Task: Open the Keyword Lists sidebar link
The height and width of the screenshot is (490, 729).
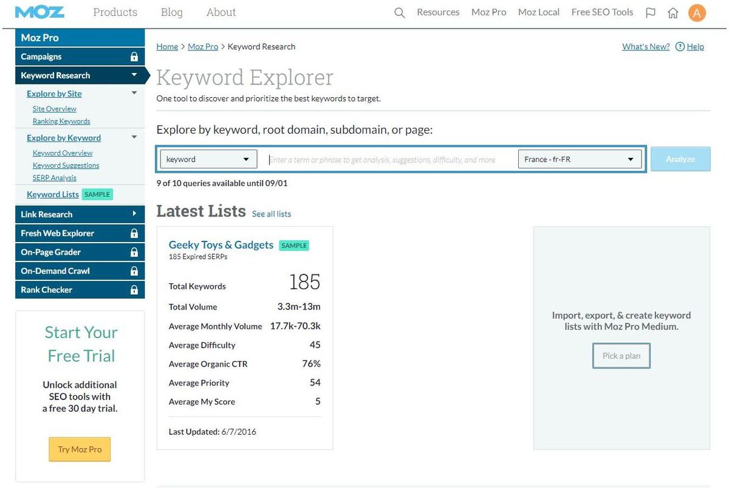Action: 53,195
